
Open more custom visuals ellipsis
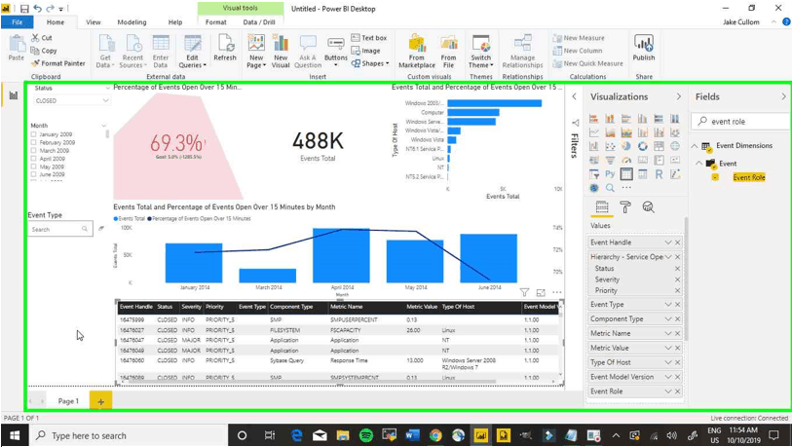tap(626, 188)
